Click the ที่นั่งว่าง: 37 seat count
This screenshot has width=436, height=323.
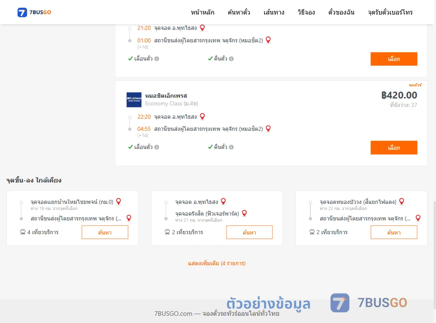(x=403, y=105)
